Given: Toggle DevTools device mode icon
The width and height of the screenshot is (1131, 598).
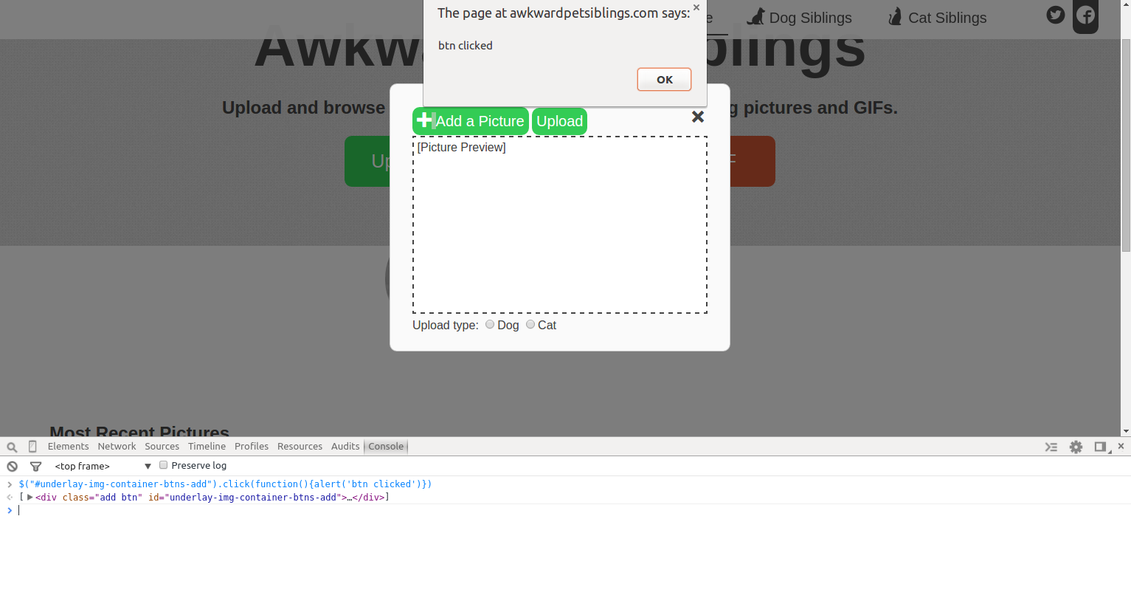Looking at the screenshot, I should 32,446.
